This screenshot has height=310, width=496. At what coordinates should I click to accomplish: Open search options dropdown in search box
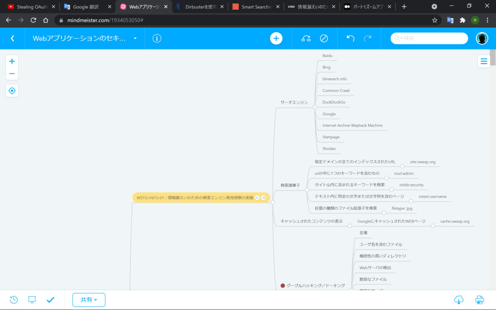pyautogui.click(x=399, y=38)
